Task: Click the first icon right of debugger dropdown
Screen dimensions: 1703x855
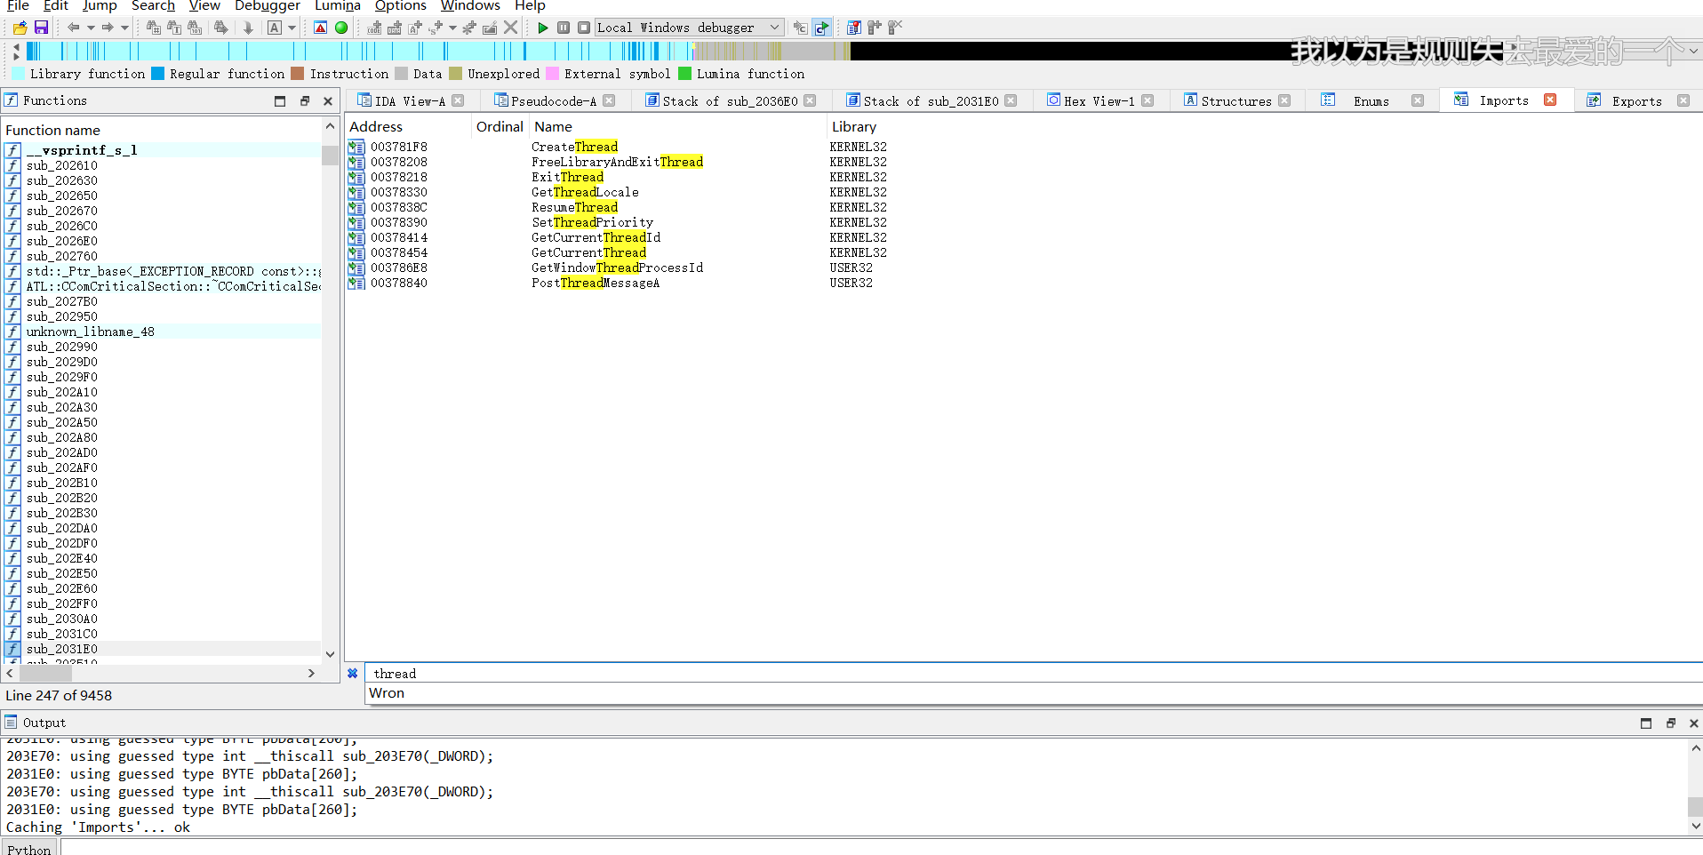Action: pos(801,28)
